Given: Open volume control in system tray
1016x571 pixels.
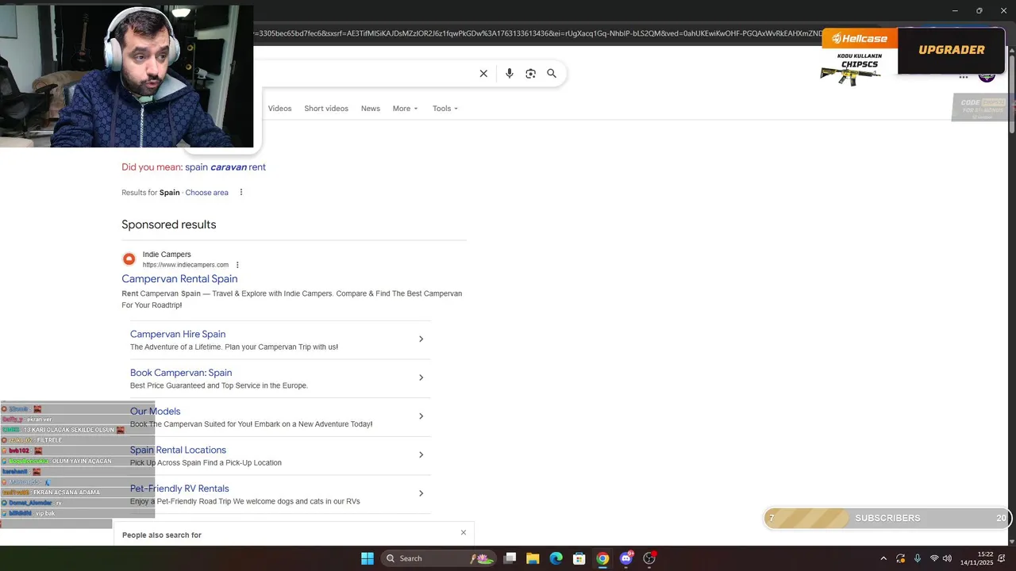Looking at the screenshot, I should pyautogui.click(x=947, y=558).
